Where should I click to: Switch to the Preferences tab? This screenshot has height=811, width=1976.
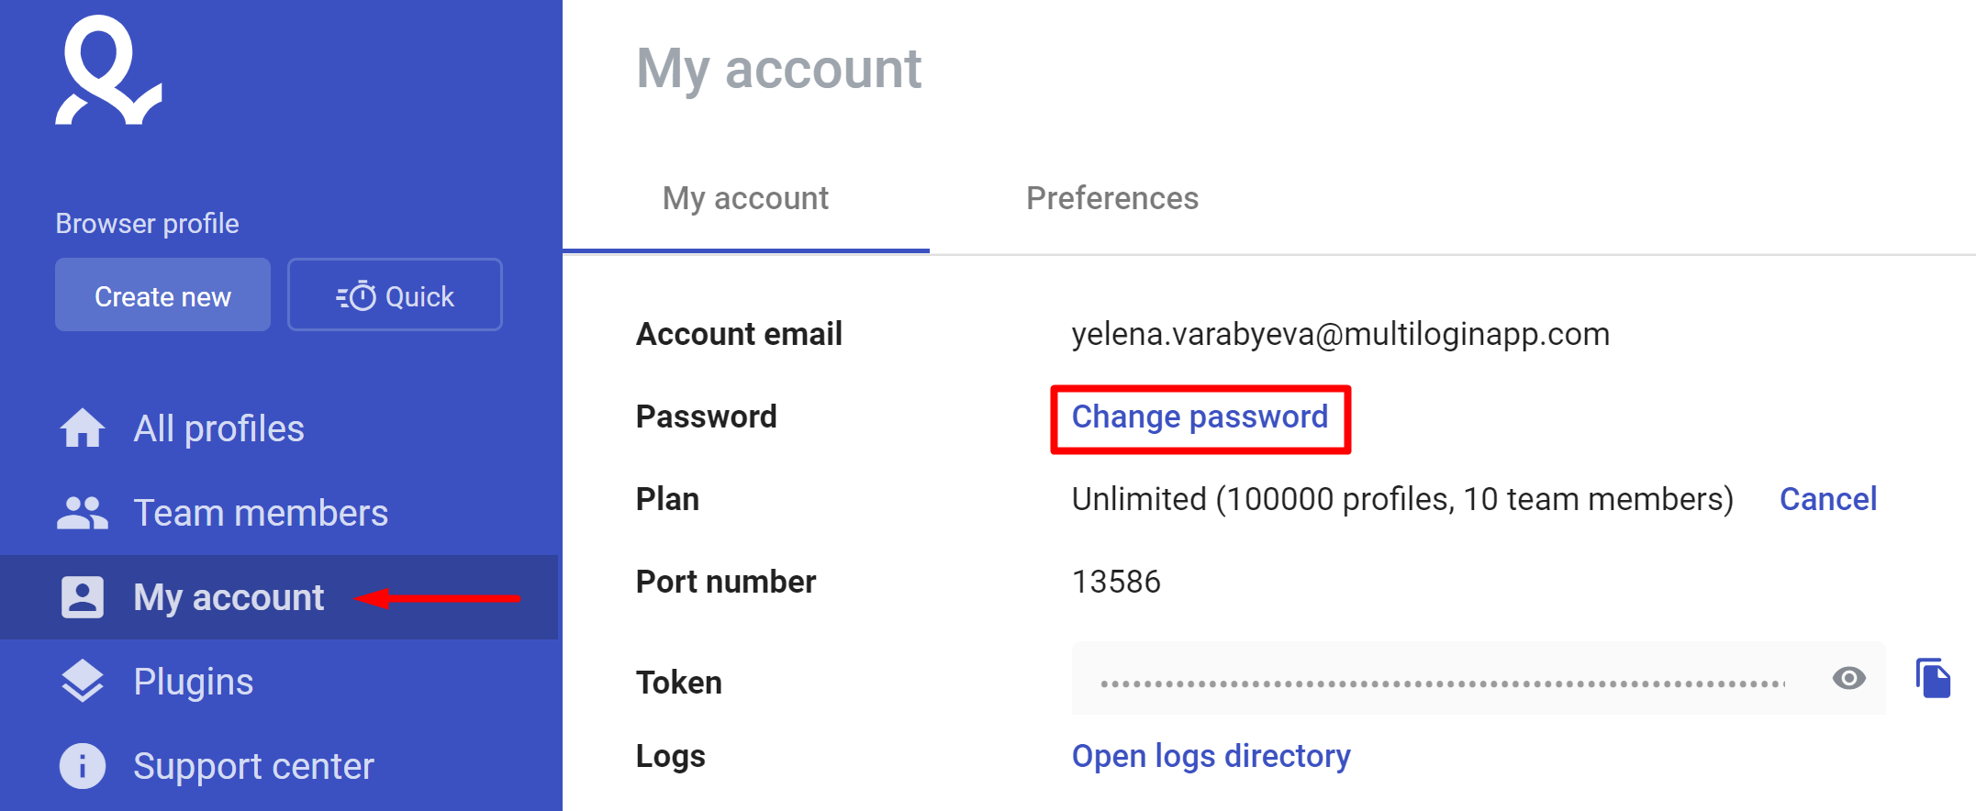pos(1111,198)
